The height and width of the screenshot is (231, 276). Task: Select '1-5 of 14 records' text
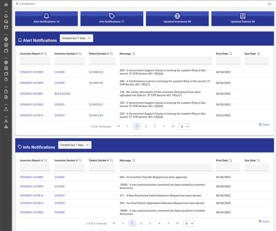(x=101, y=127)
